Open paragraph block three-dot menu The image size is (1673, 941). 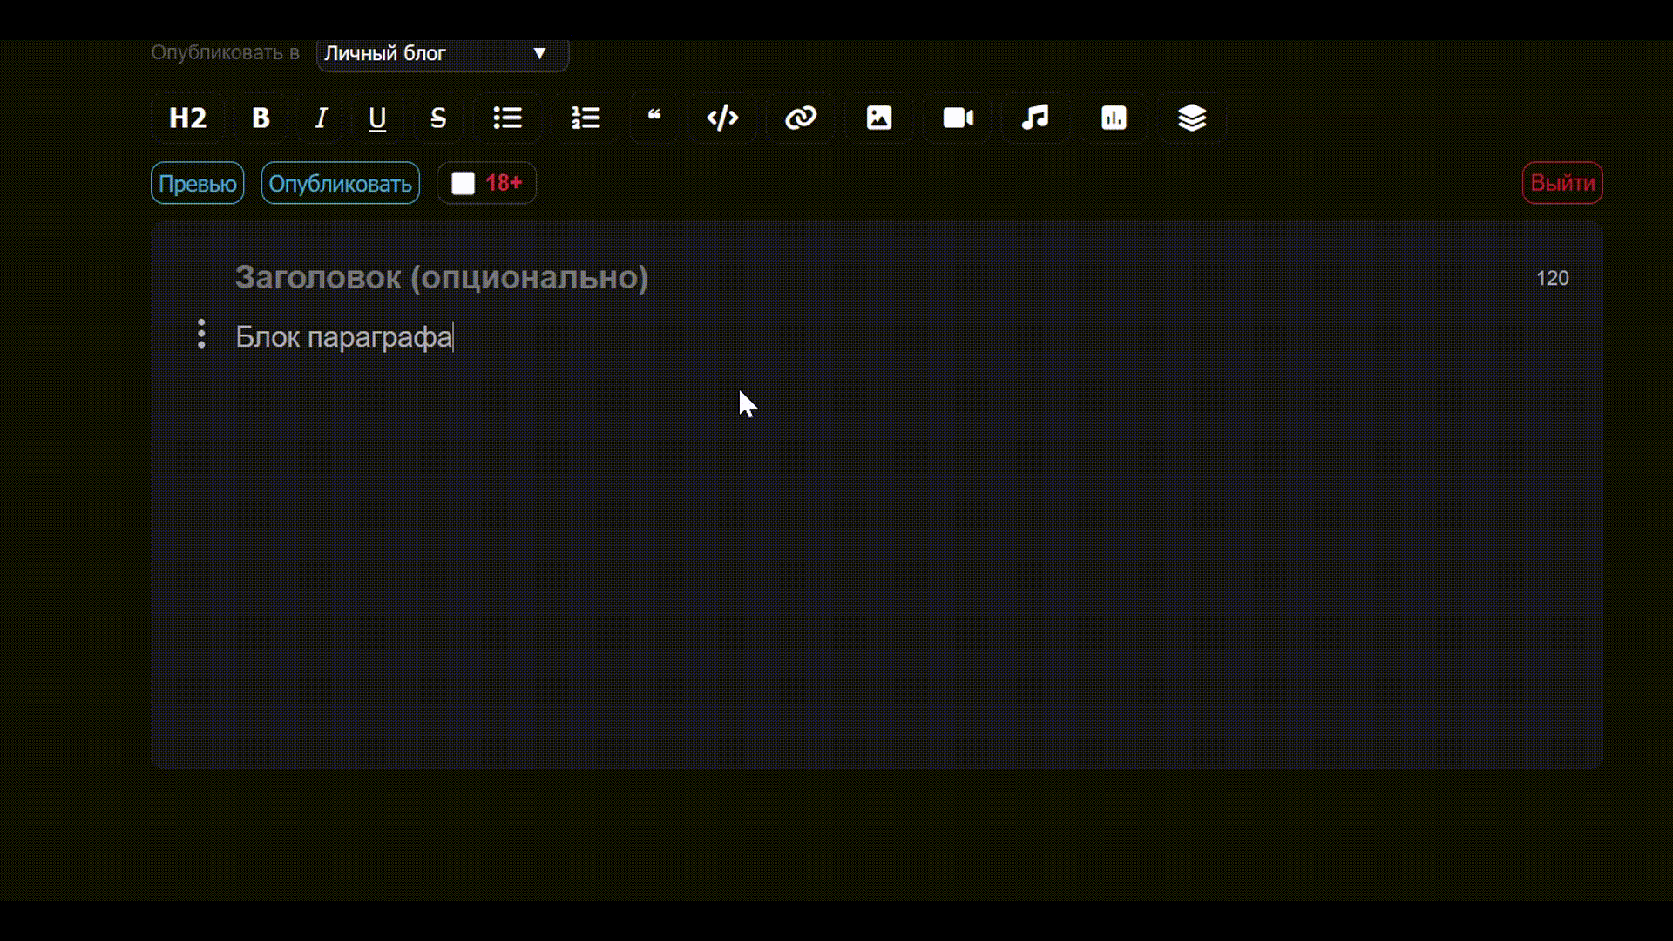click(x=201, y=335)
